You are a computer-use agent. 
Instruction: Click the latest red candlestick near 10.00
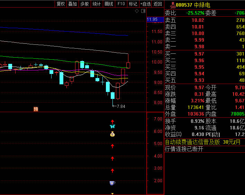128,65
